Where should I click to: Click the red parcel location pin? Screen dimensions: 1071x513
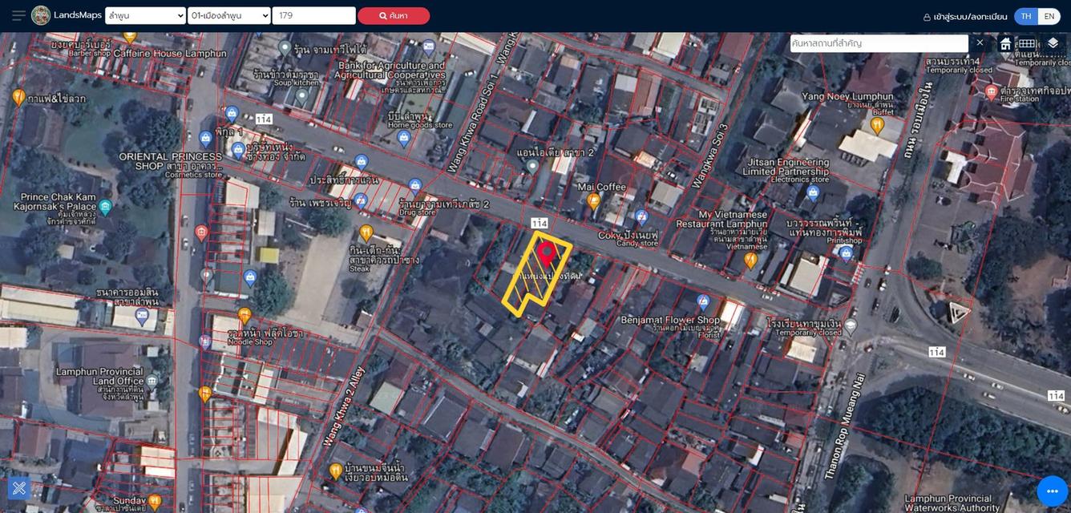[x=547, y=255]
